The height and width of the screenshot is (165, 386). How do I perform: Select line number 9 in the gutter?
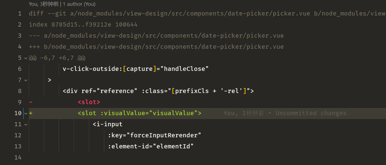pos(20,102)
